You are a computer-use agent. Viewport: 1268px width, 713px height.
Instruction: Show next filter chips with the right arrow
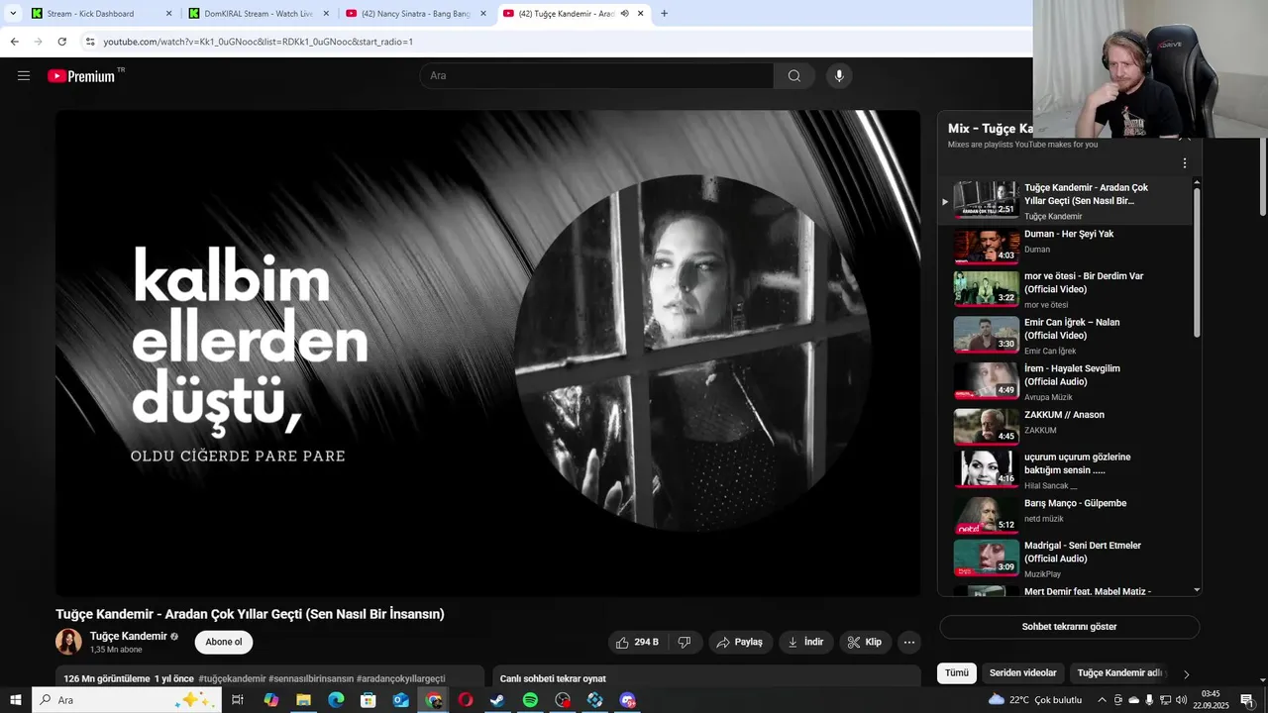pos(1186,673)
